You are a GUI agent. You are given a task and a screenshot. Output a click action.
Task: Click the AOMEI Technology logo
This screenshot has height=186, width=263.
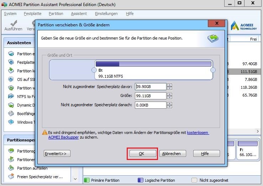[x=243, y=26]
